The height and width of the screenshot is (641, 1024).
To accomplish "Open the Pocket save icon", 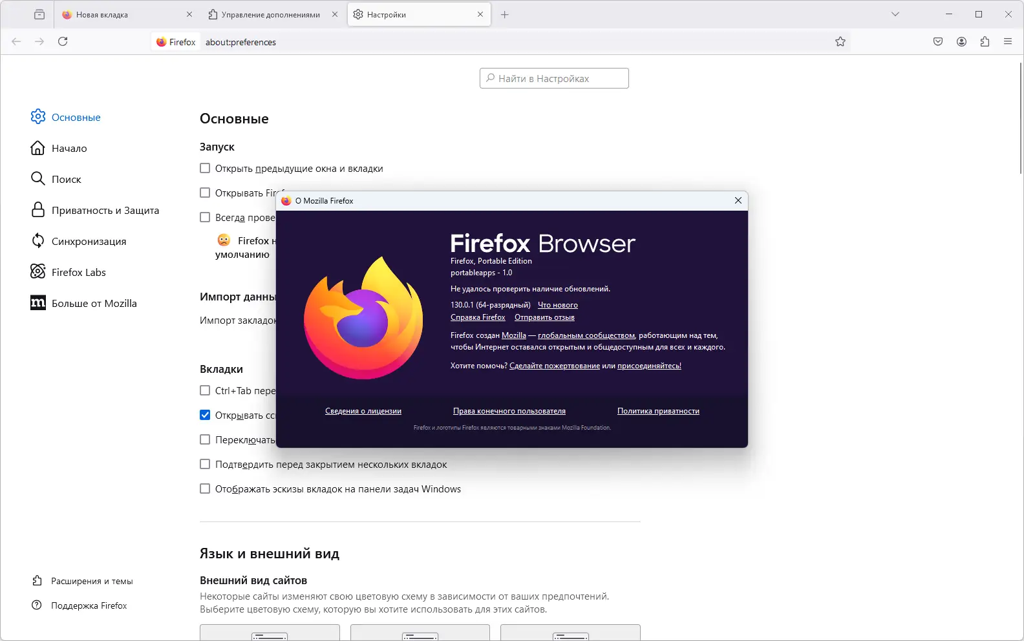I will 938,41.
